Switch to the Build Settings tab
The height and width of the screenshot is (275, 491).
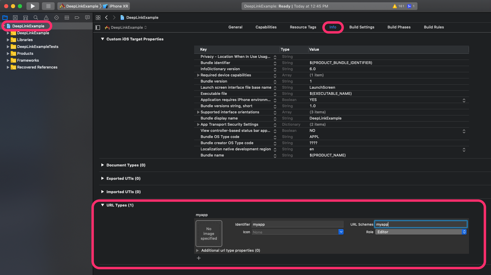(x=361, y=27)
